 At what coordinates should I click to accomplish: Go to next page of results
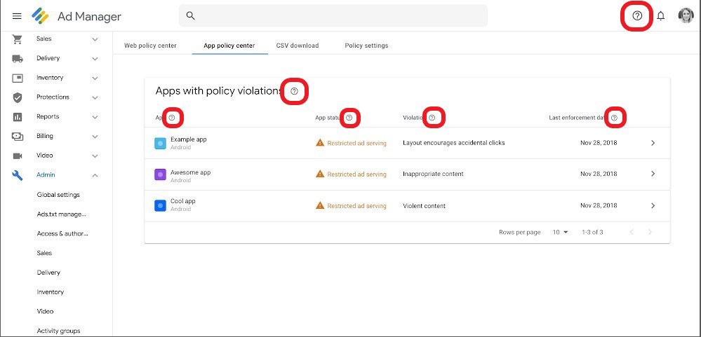click(650, 232)
